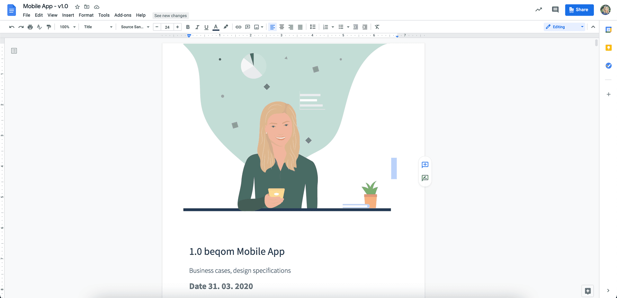Open the Insert menu
The image size is (617, 298).
[x=68, y=15]
